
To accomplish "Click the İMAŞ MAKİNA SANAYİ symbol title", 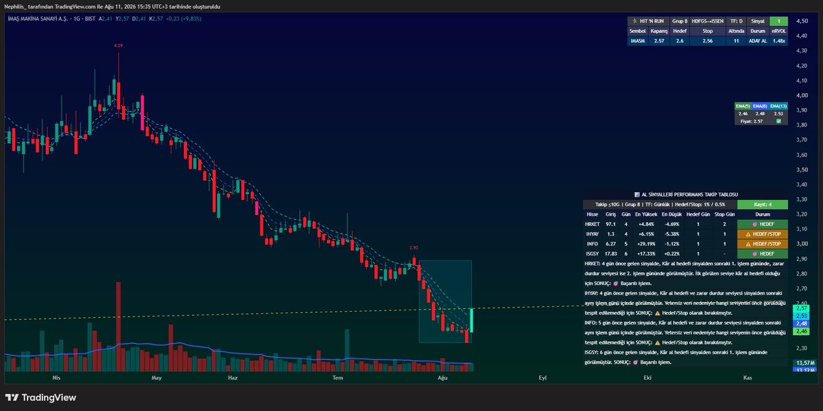I will (x=38, y=18).
